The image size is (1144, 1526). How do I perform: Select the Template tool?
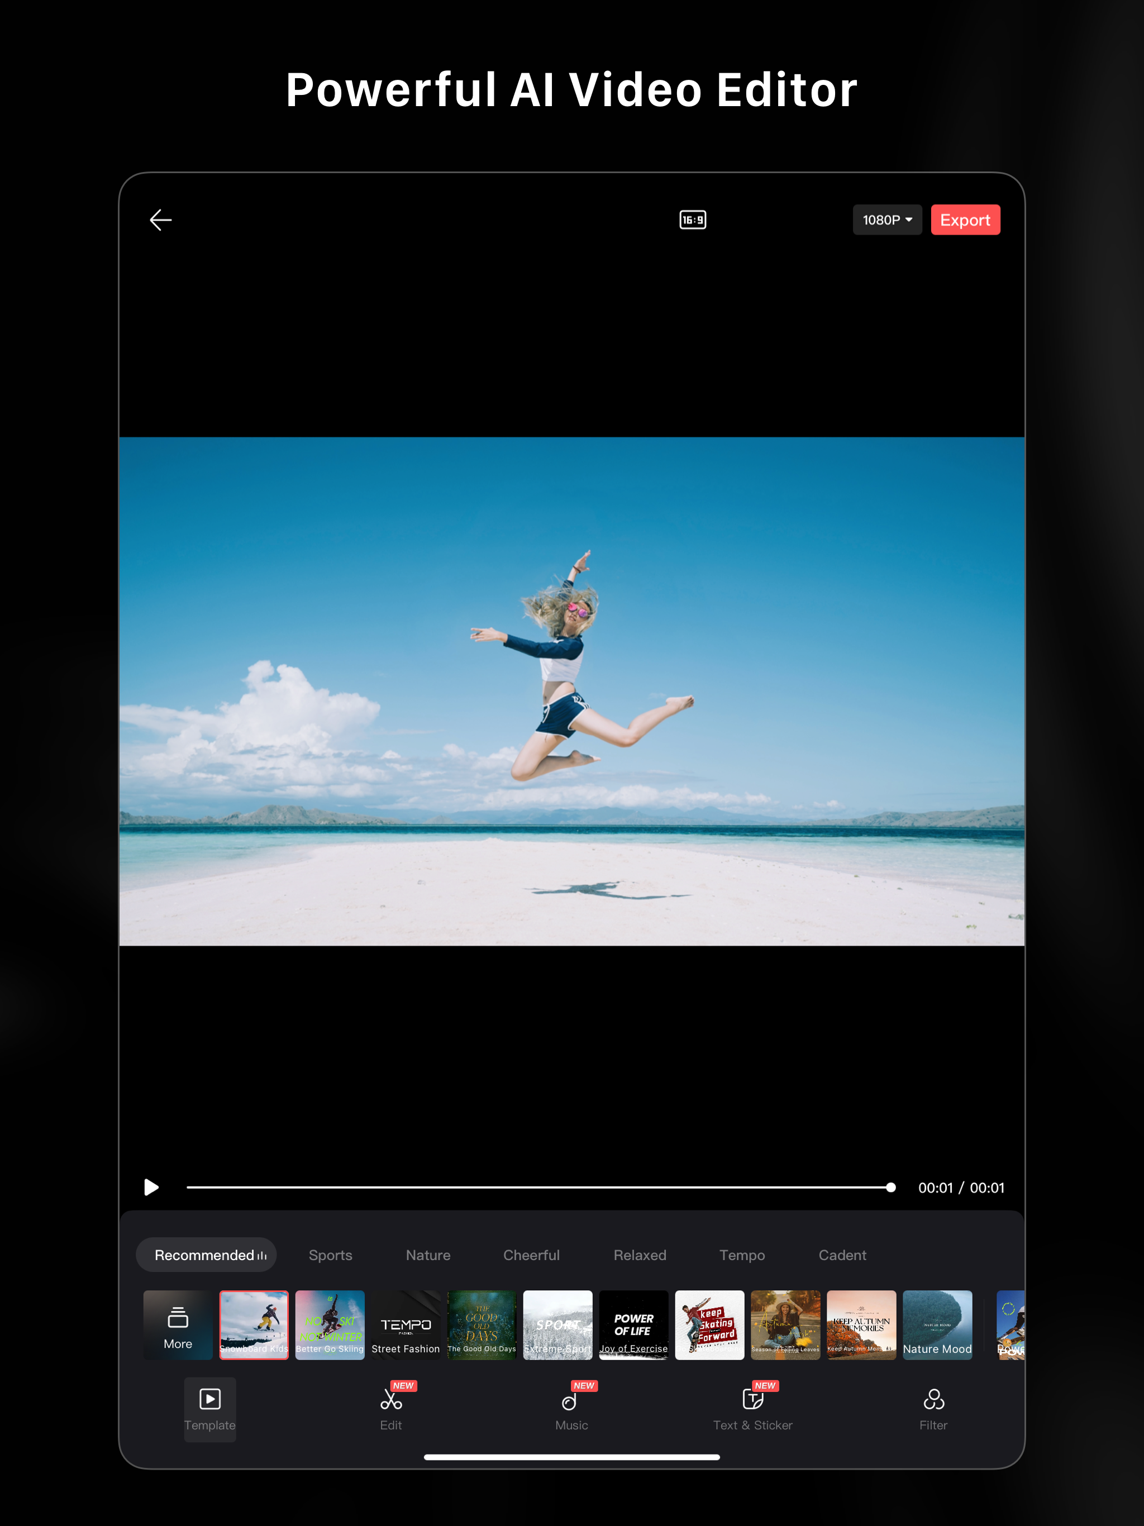pos(210,1408)
